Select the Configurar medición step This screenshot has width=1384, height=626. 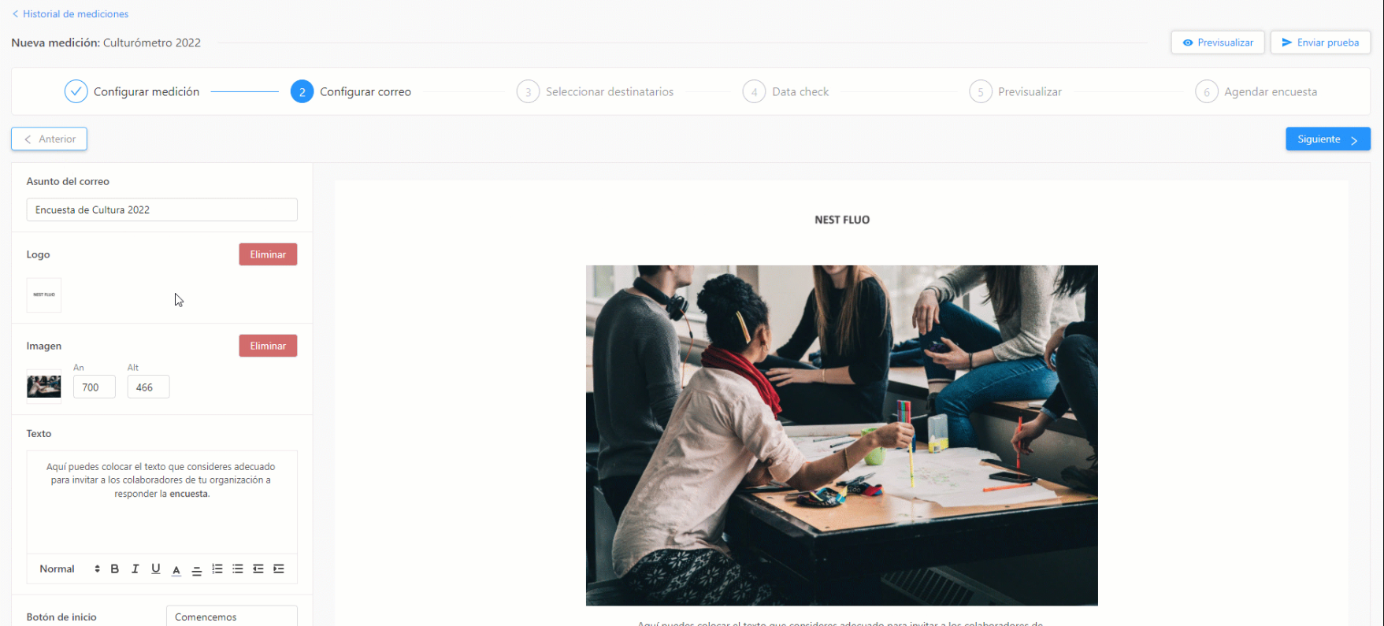tap(132, 91)
